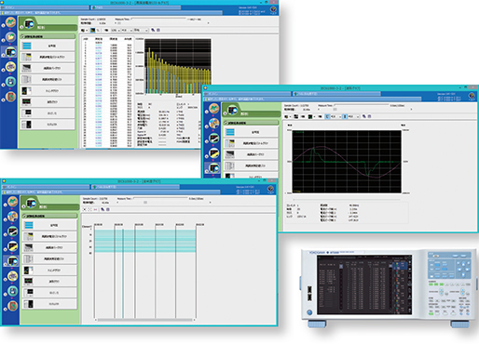The height and width of the screenshot is (344, 479).
Task: Click the printer icon in timeline window sidebar
Action: pos(12,276)
